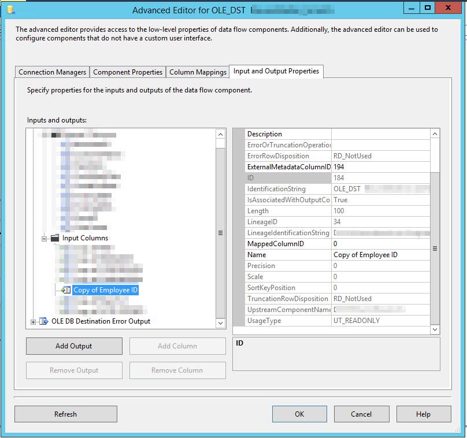467x438 pixels.
Task: Click the Input Columns folder icon
Action: [55, 238]
